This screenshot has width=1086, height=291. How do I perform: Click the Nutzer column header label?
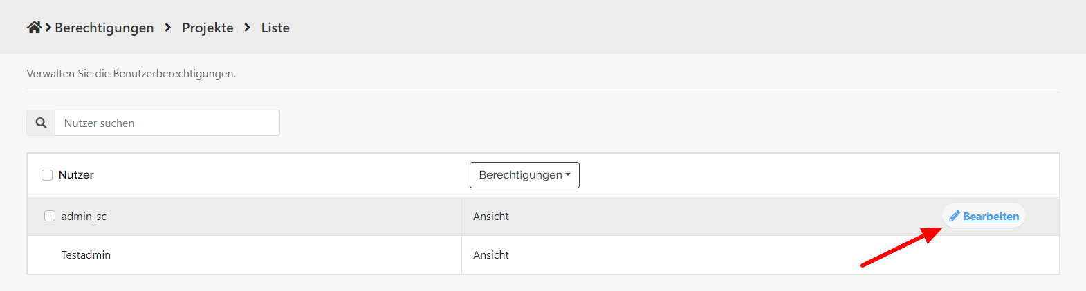tap(76, 175)
